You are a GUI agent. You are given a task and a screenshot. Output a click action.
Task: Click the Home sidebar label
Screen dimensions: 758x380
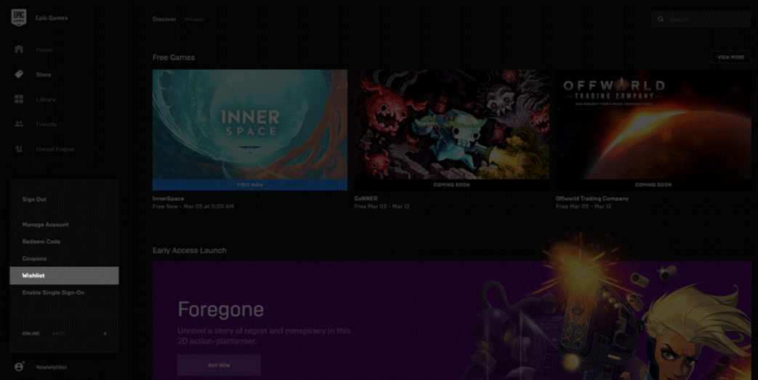click(x=44, y=49)
